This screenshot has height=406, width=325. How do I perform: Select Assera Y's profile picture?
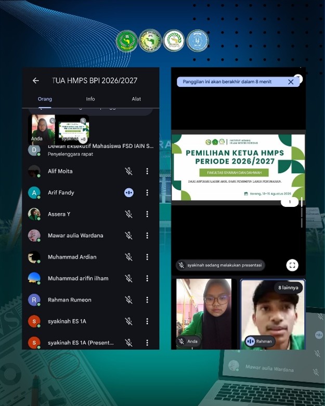[34, 214]
